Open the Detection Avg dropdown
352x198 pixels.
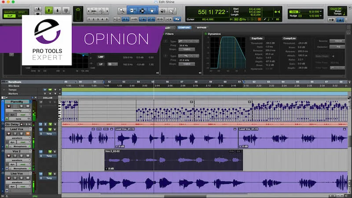click(337, 47)
